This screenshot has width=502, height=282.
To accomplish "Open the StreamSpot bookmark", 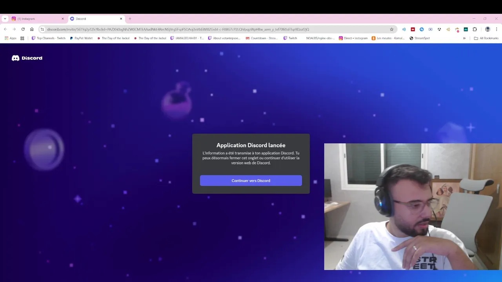I will tap(420, 38).
